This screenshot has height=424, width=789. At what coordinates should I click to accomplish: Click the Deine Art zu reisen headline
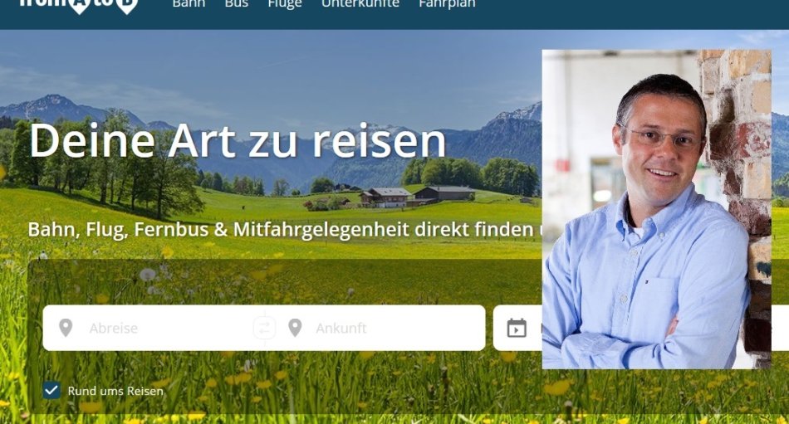coord(238,140)
